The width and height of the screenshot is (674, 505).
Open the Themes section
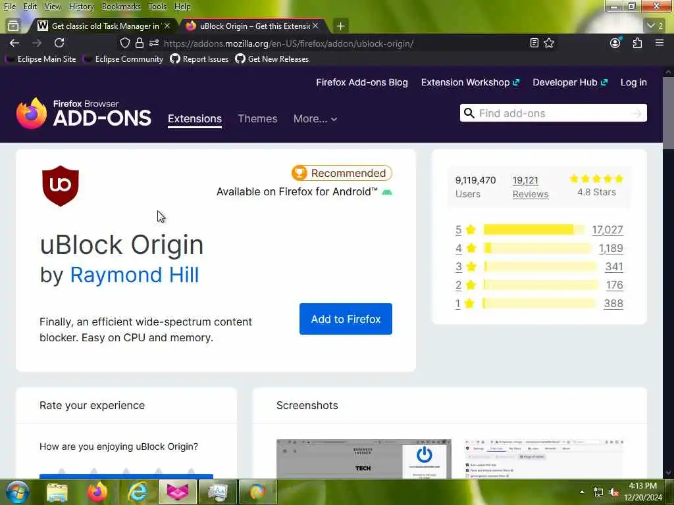coord(257,118)
